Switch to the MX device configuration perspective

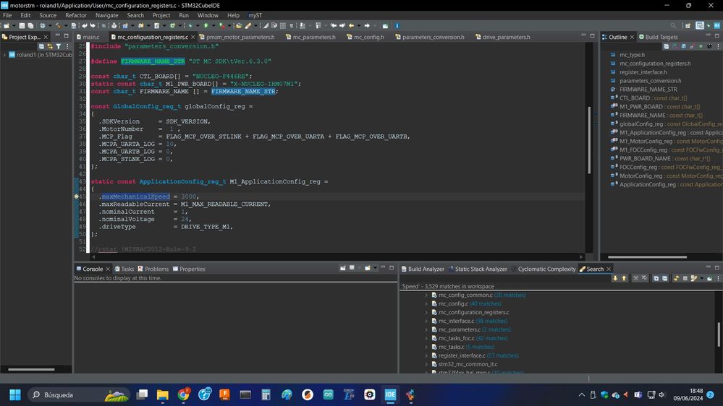point(717,26)
